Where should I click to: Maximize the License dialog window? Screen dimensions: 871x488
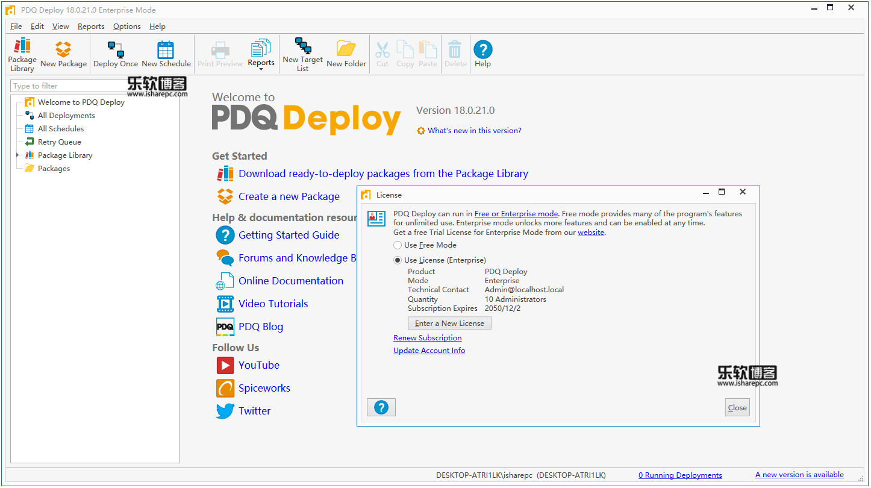[x=722, y=192]
